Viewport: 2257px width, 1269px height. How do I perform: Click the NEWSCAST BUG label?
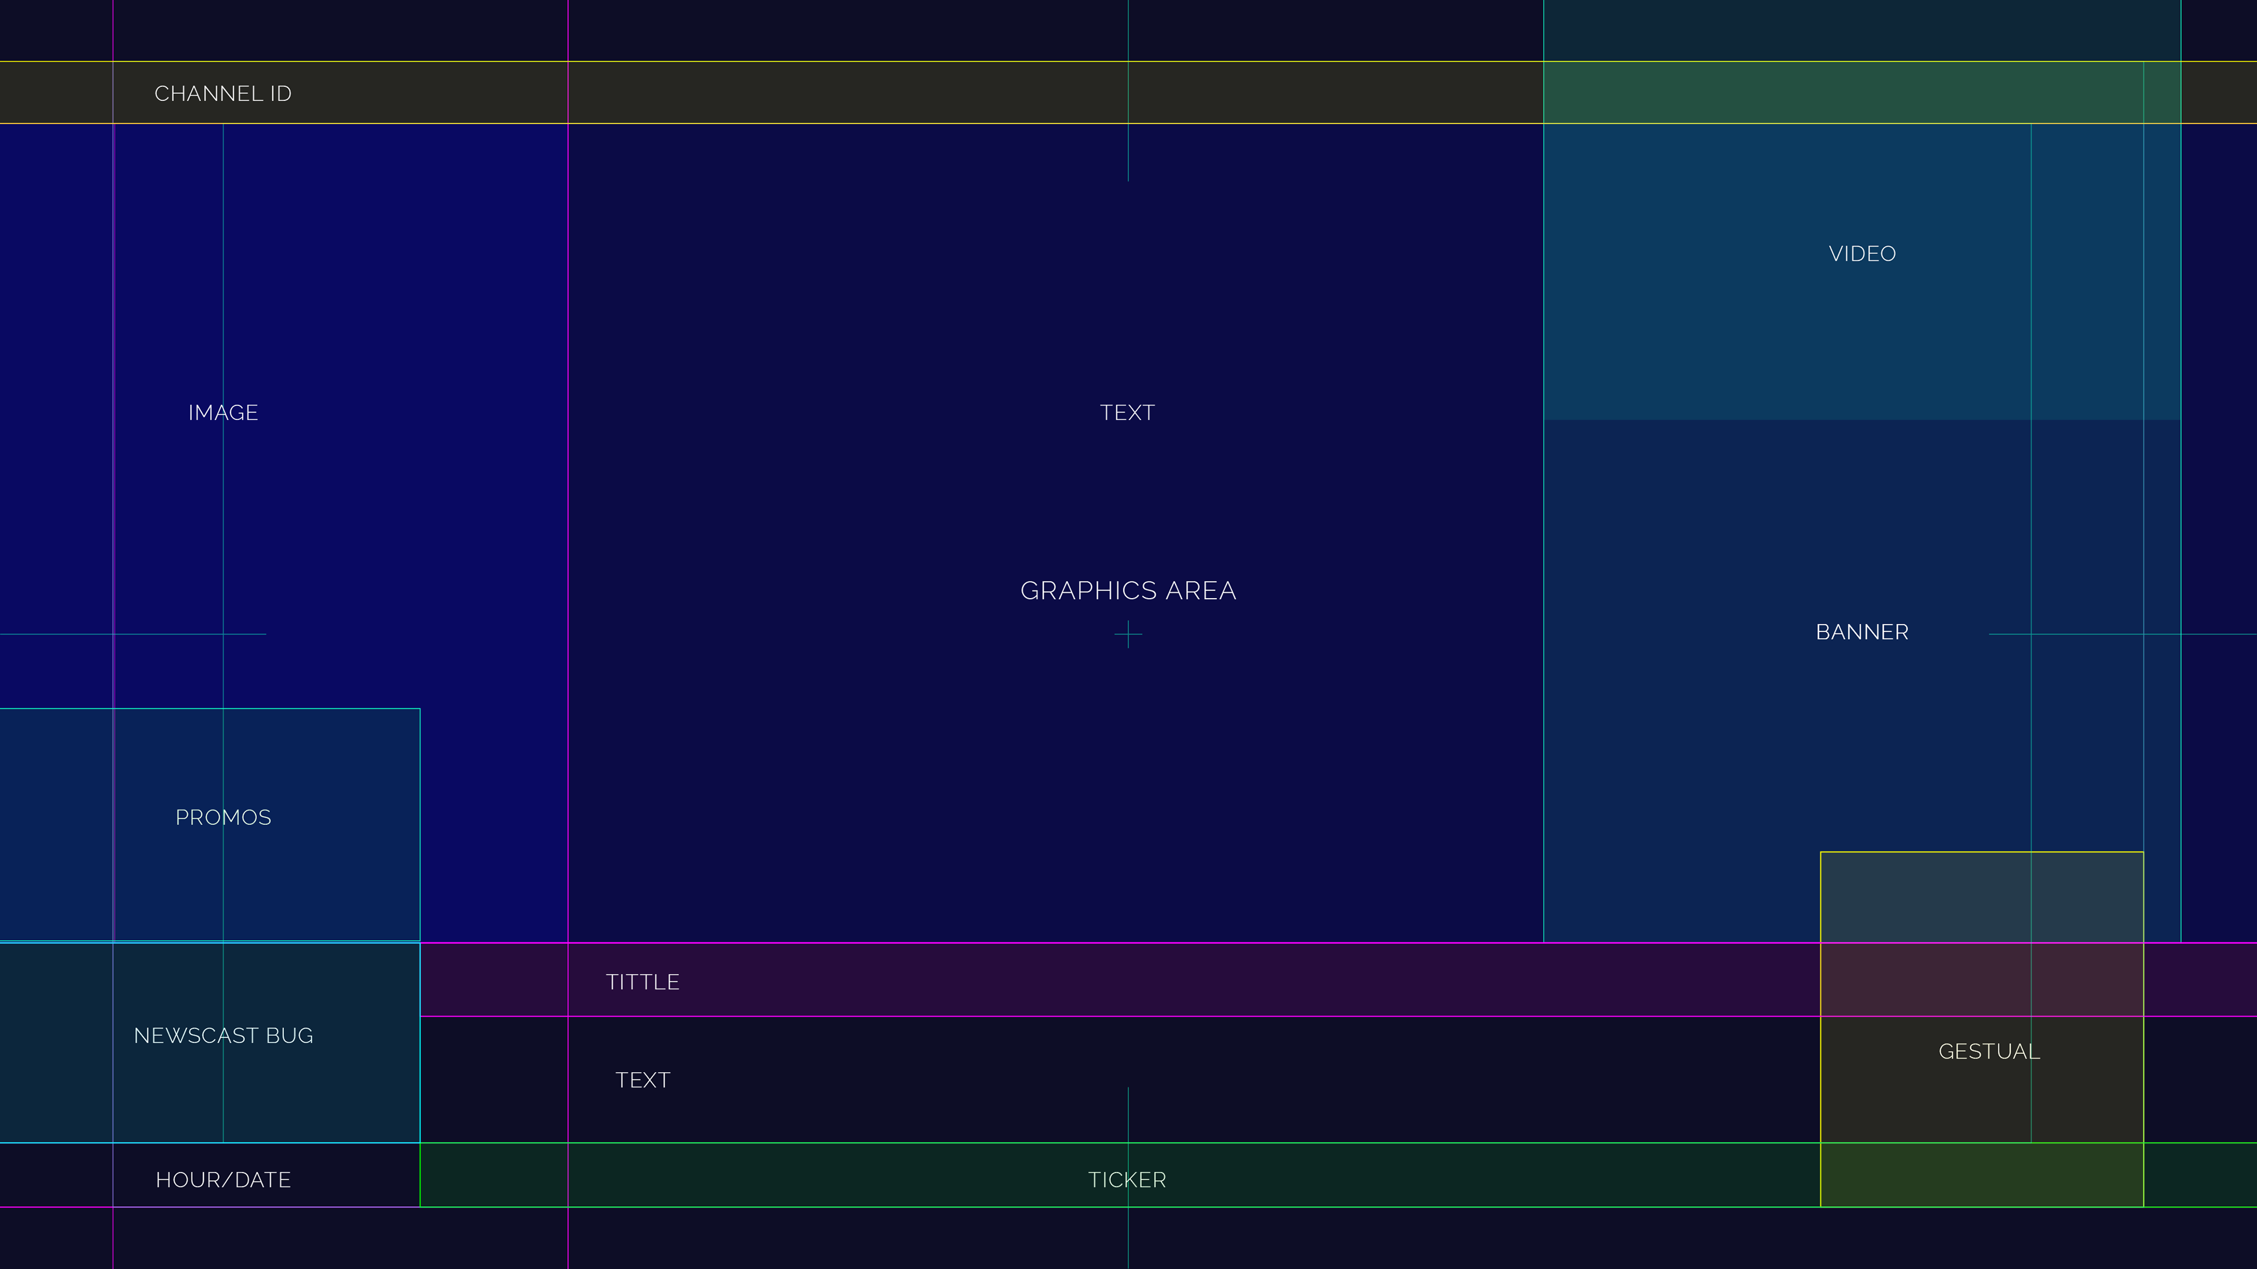(223, 1035)
